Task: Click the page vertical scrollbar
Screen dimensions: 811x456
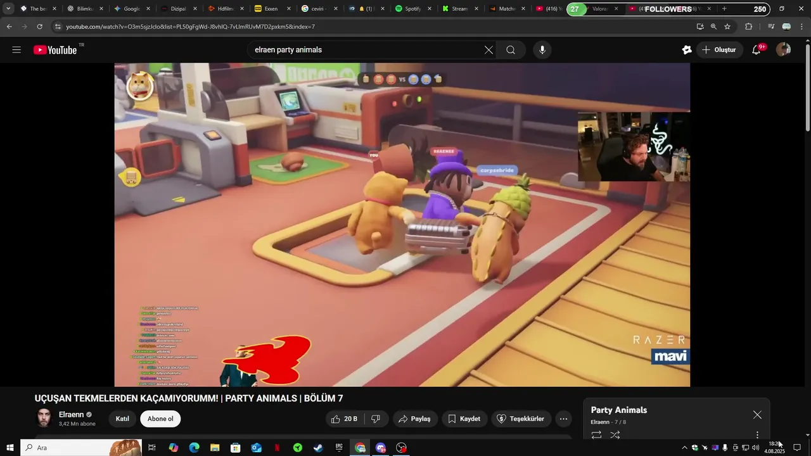Action: point(807,89)
